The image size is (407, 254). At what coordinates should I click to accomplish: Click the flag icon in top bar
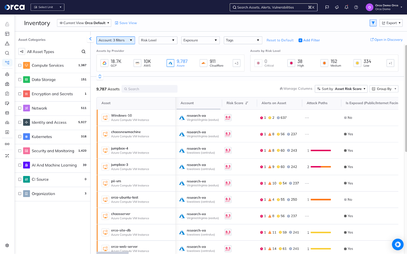(x=327, y=7)
